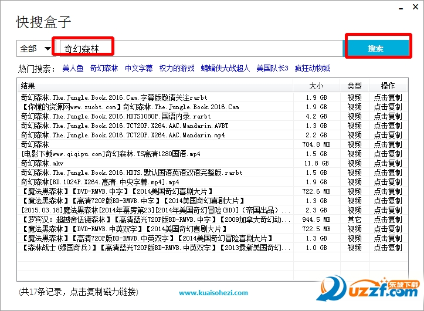The image size is (424, 311).
Task: Click 点击复制 for the 森林战士 row
Action: click(388, 248)
